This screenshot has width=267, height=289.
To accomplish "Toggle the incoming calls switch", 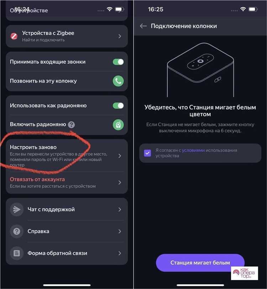I will click(x=118, y=62).
